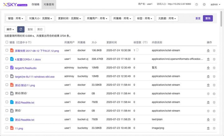Expand the admin user menu

click(x=215, y=4)
